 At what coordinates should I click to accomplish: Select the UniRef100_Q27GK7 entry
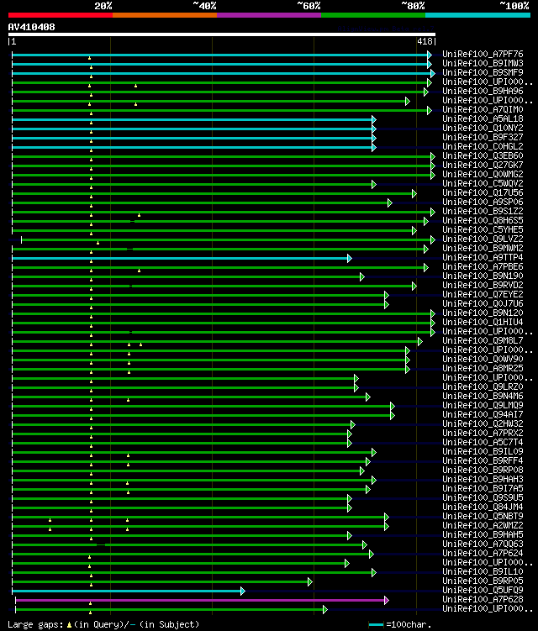pos(483,165)
